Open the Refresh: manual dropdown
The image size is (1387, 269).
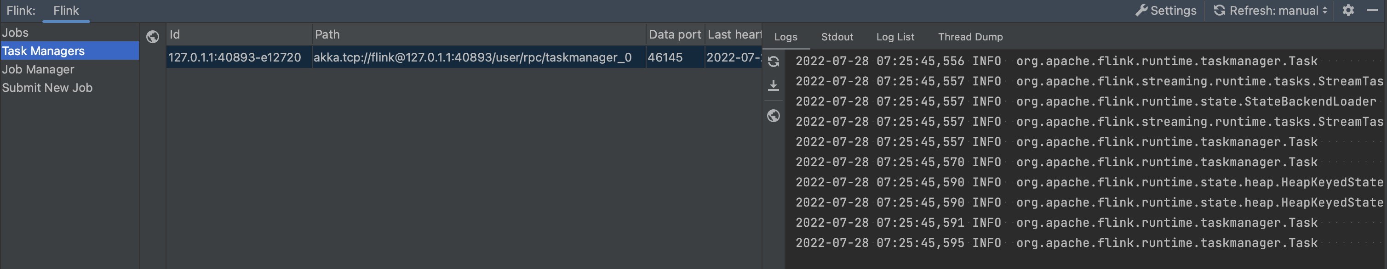tap(1270, 10)
